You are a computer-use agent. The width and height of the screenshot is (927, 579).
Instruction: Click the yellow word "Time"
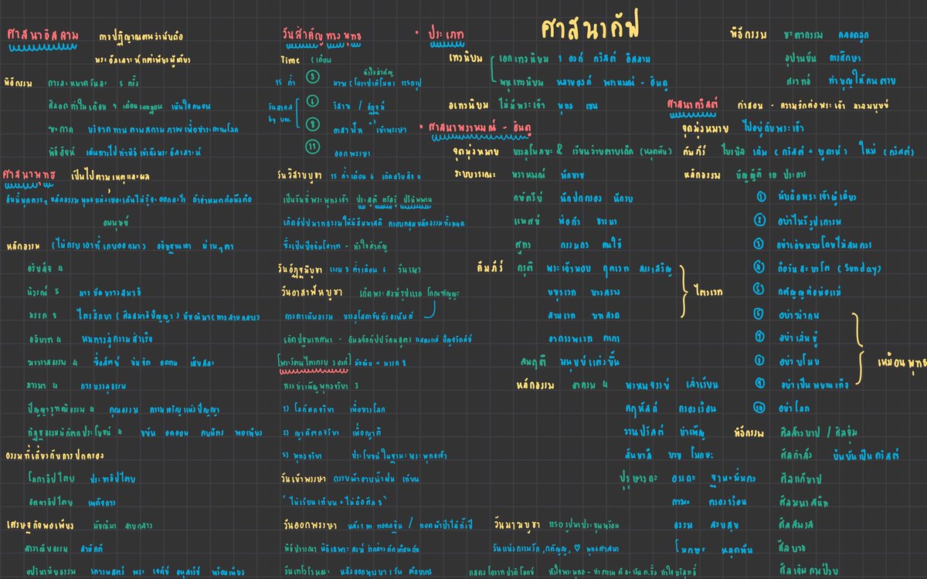(x=291, y=59)
